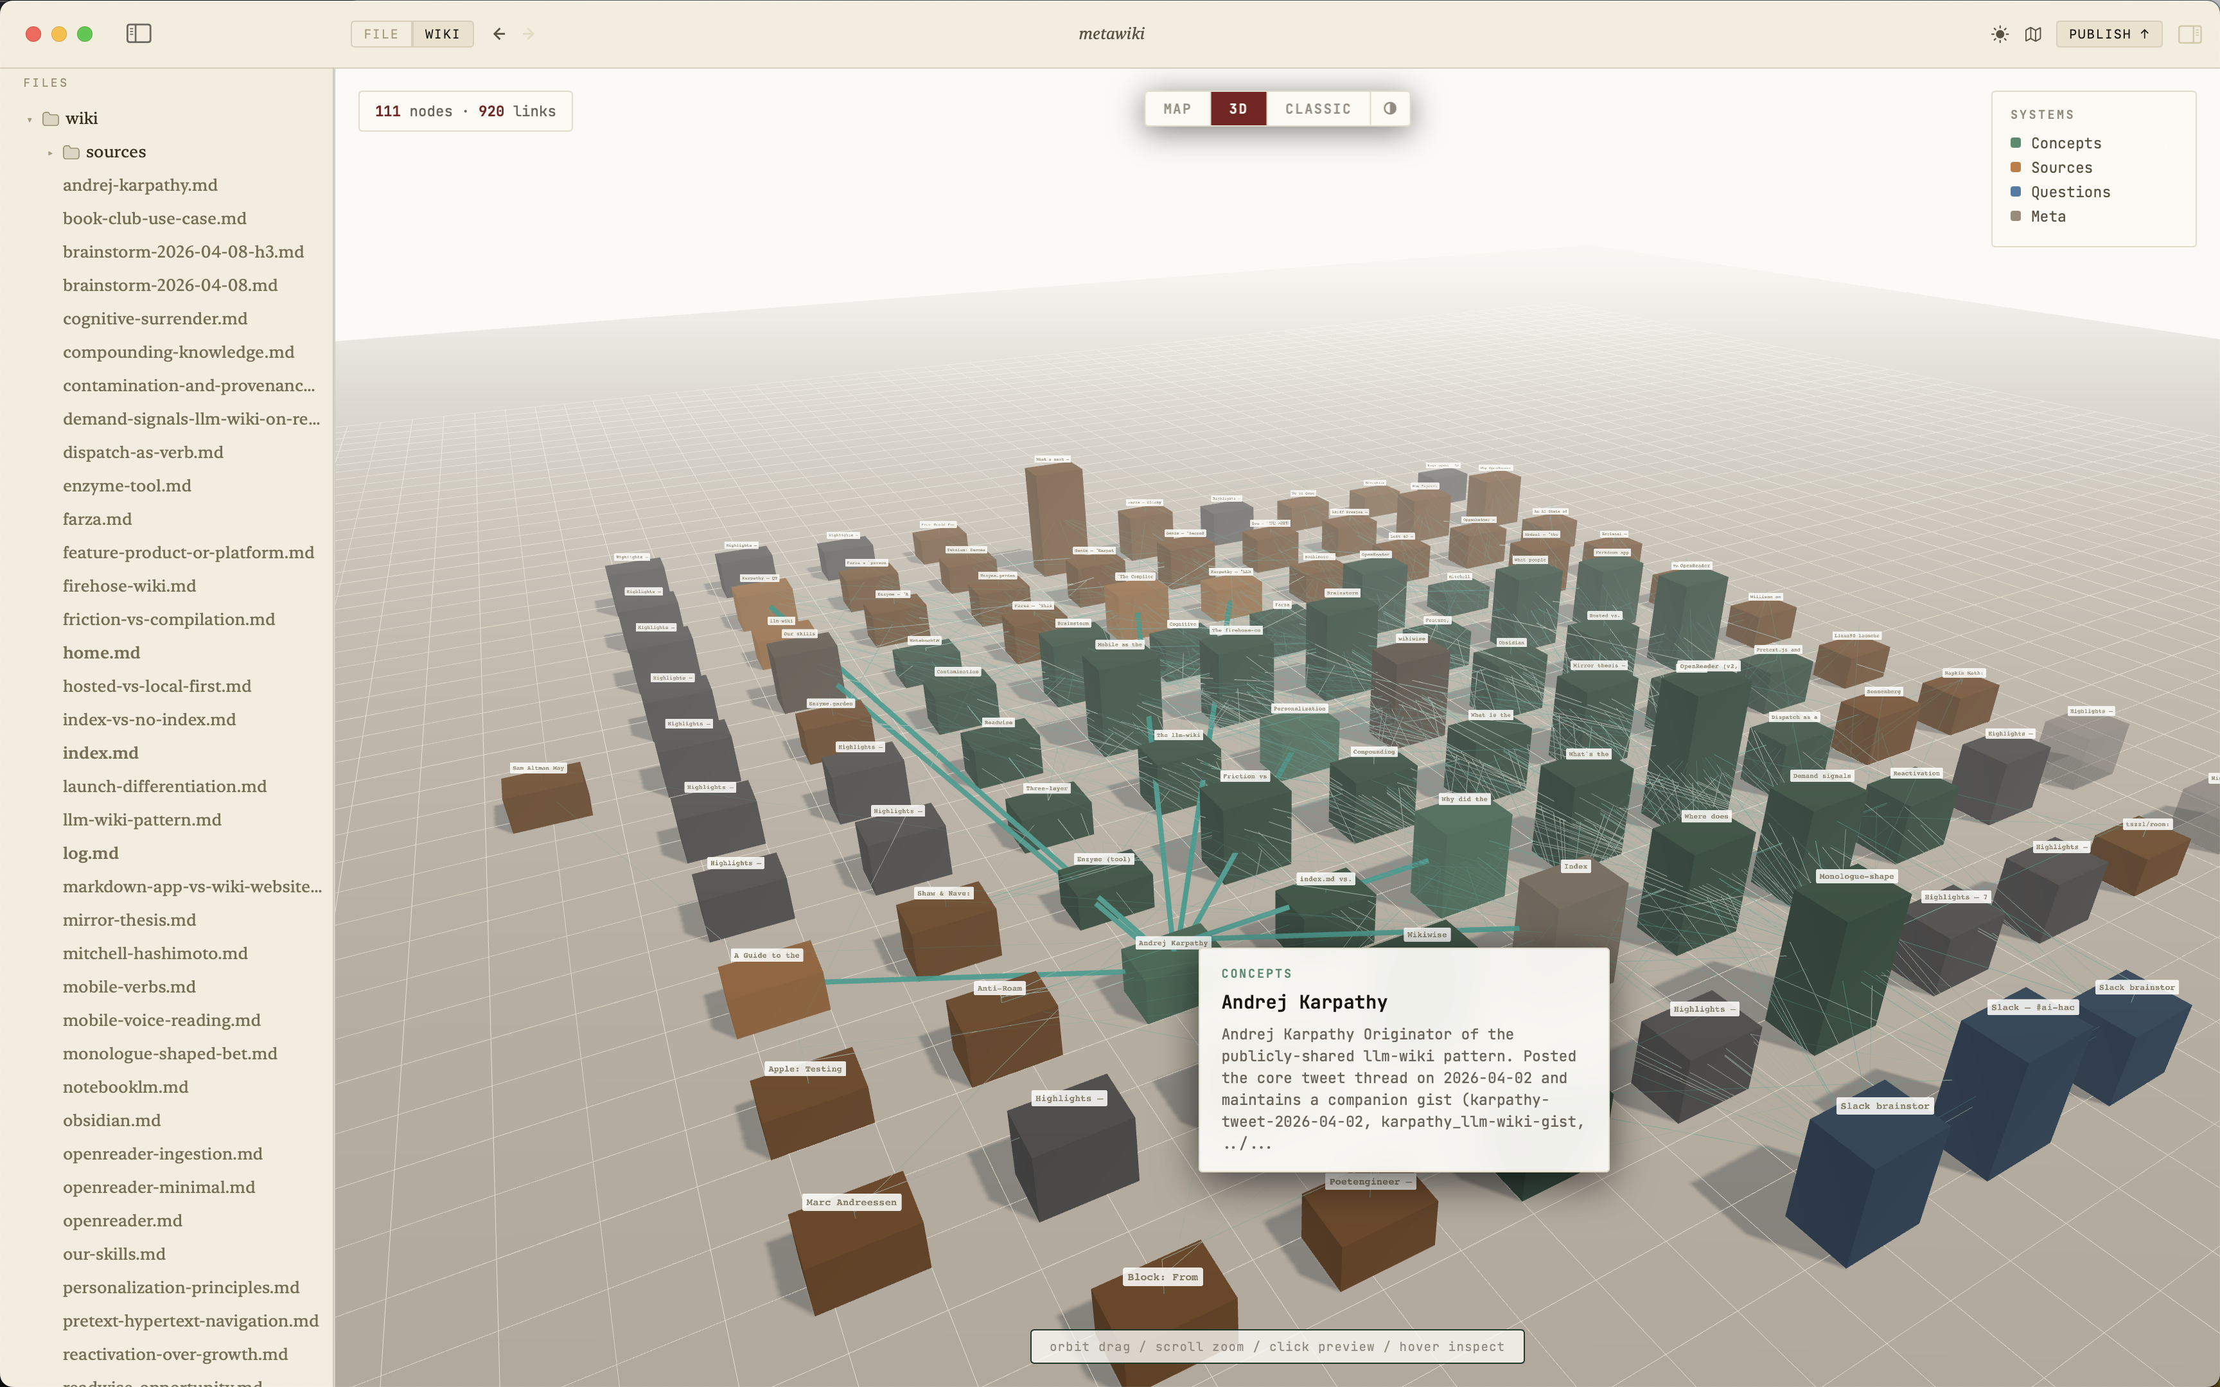Click the contrast half-circle icon next to CLASSIC
The height and width of the screenshot is (1387, 2220).
point(1389,108)
